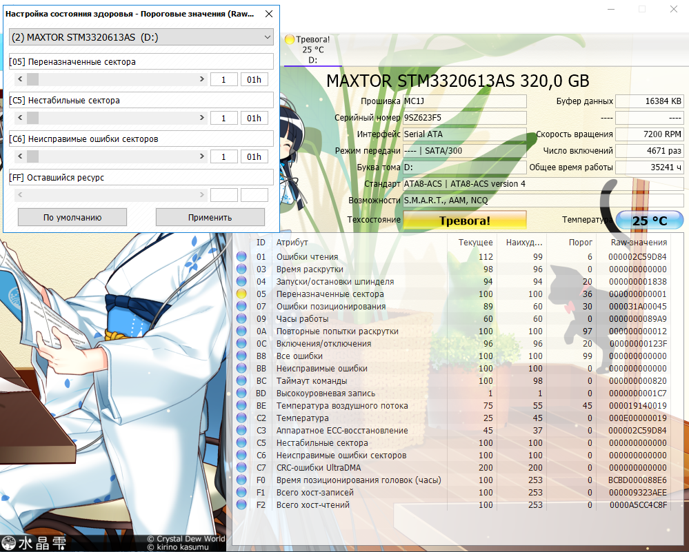Click status orb beside Аппаратное ECC-восстановление
689x552 pixels.
241,430
